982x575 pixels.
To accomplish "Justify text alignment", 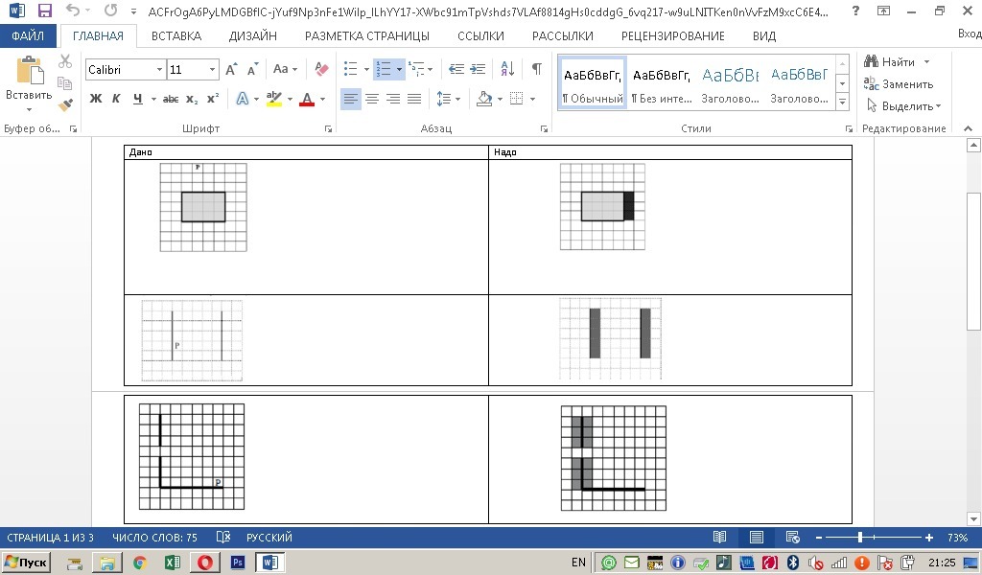I will [414, 99].
